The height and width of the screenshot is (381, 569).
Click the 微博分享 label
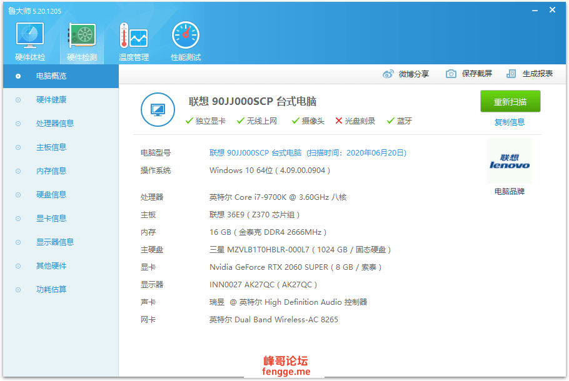(x=414, y=74)
